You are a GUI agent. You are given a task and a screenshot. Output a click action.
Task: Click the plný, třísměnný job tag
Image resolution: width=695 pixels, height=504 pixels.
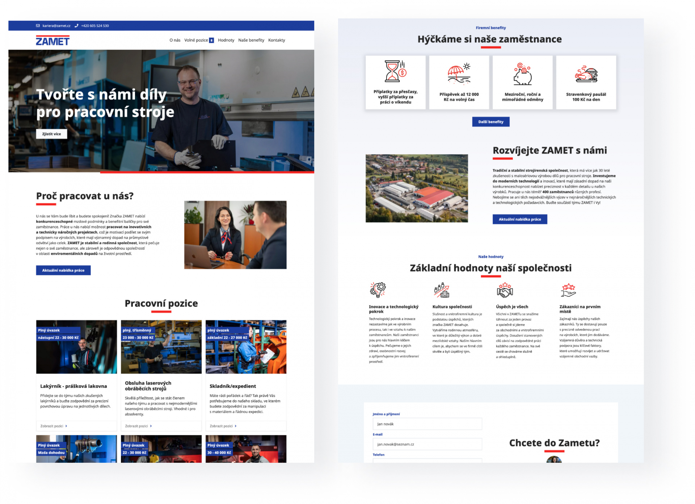tap(137, 330)
